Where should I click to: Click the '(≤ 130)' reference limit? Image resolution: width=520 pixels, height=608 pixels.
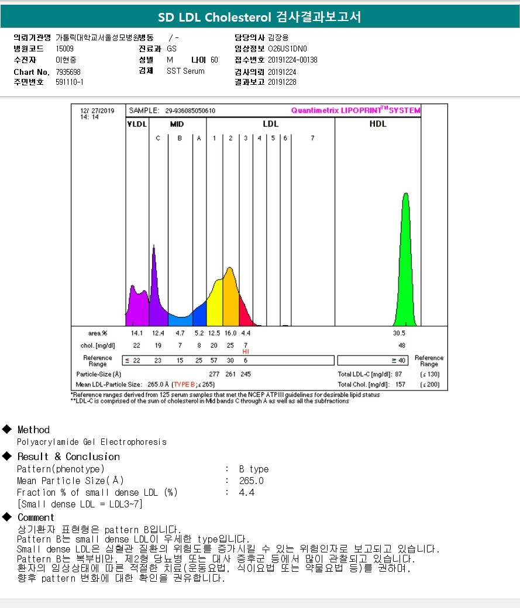(x=429, y=374)
